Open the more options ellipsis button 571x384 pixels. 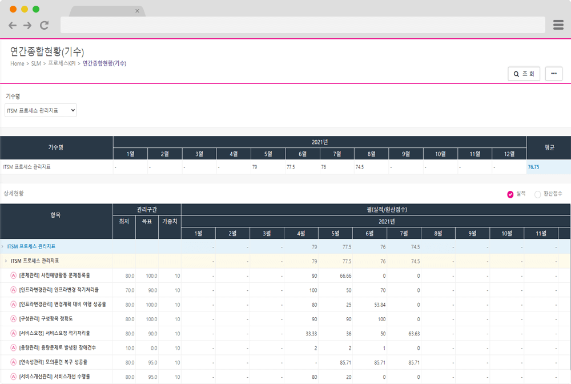tap(553, 74)
